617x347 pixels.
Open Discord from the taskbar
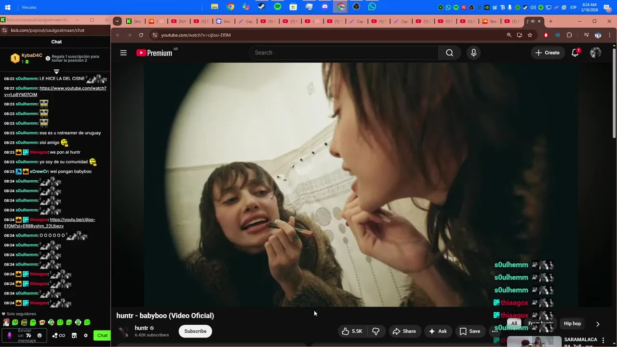(x=325, y=7)
